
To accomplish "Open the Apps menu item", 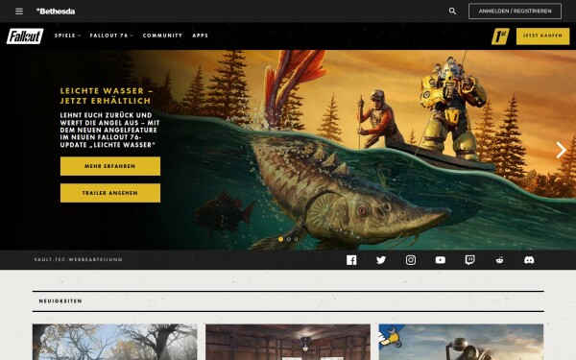I will click(201, 36).
